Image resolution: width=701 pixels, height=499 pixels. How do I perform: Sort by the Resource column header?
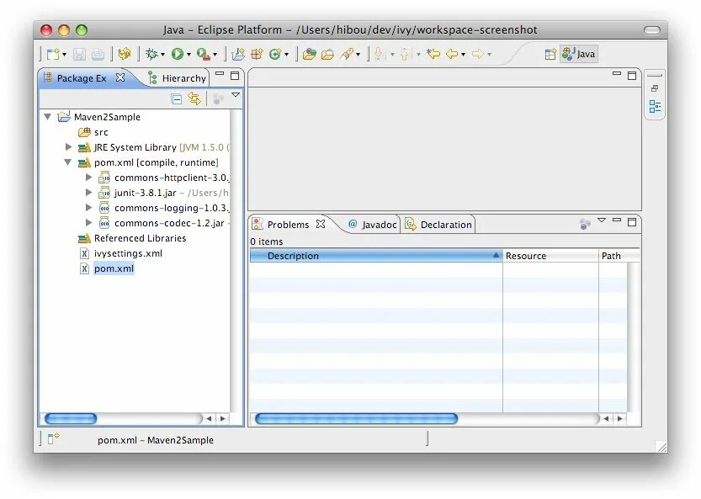pos(550,256)
